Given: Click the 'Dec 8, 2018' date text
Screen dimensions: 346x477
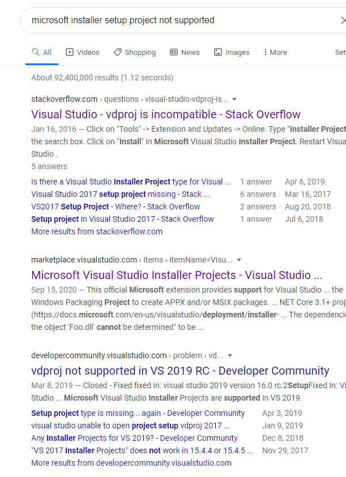Looking at the screenshot, I should coord(283,438).
